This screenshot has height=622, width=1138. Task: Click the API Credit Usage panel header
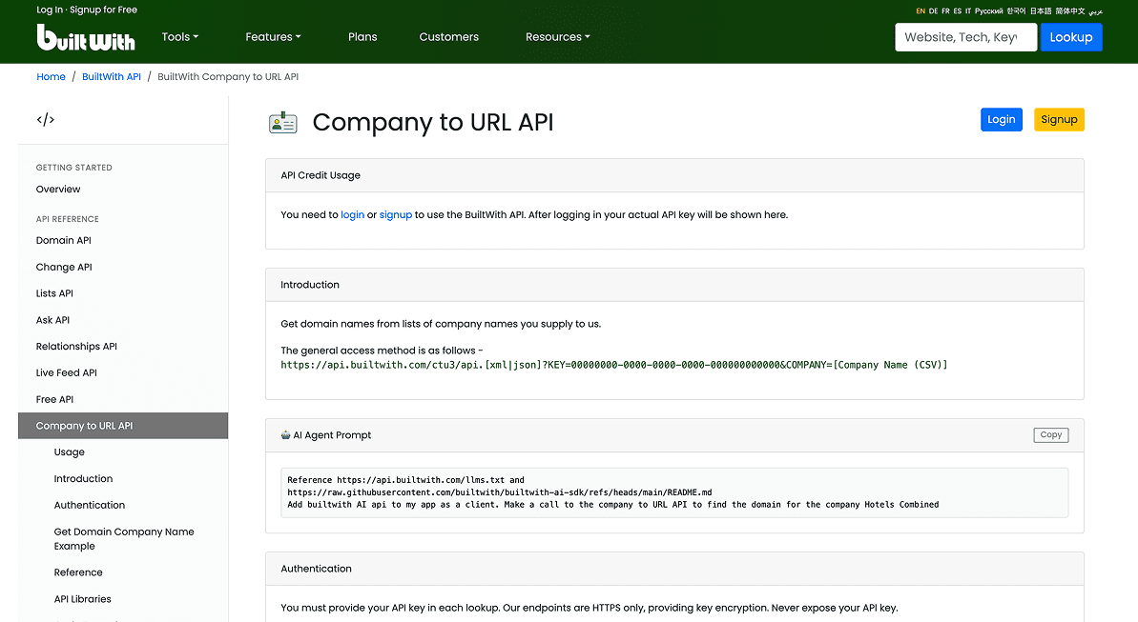pos(674,175)
